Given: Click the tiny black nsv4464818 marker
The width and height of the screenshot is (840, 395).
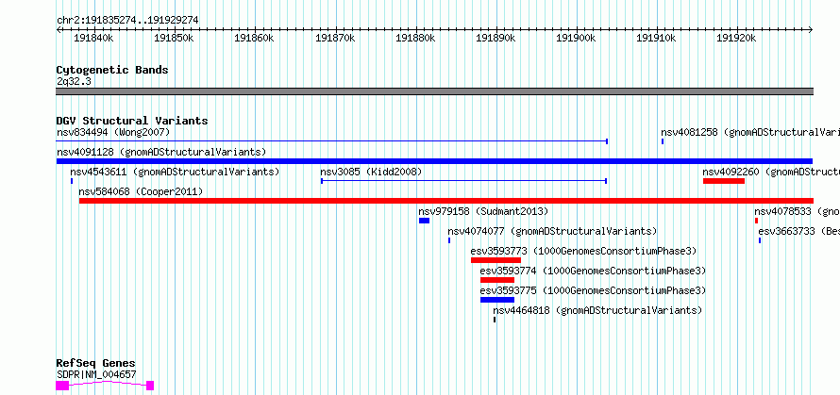Looking at the screenshot, I should coord(495,320).
